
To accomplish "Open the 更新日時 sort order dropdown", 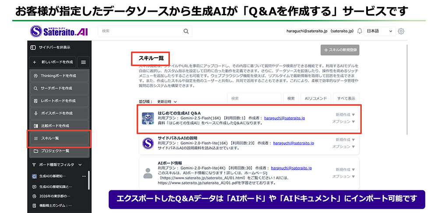I will pos(167,102).
